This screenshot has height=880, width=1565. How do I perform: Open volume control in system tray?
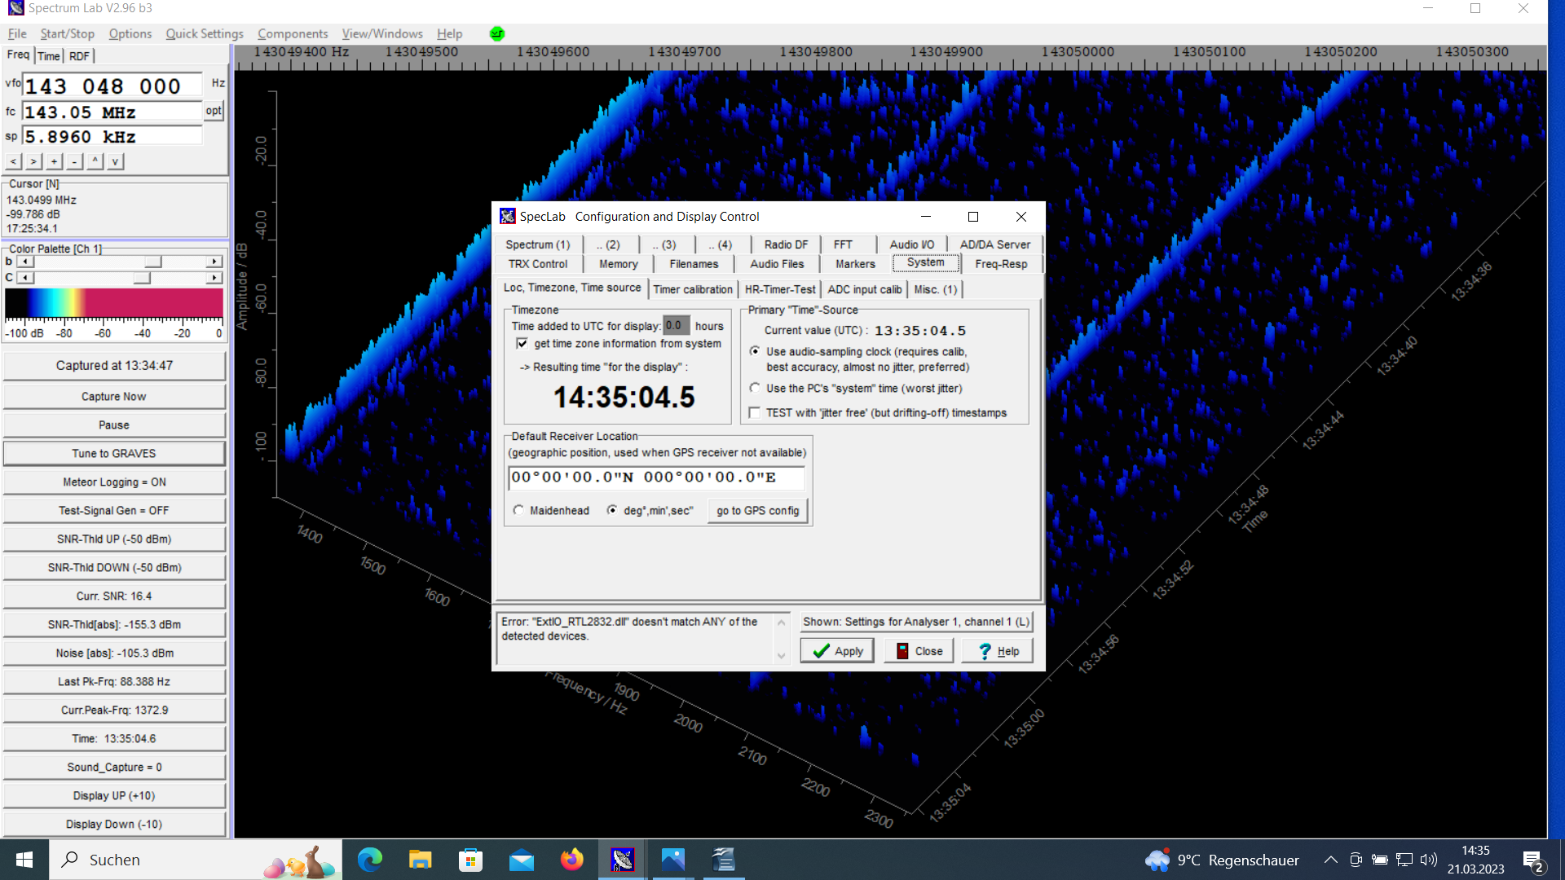tap(1428, 860)
